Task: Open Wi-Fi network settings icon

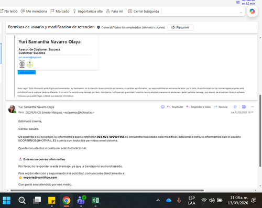Action: (x=204, y=200)
